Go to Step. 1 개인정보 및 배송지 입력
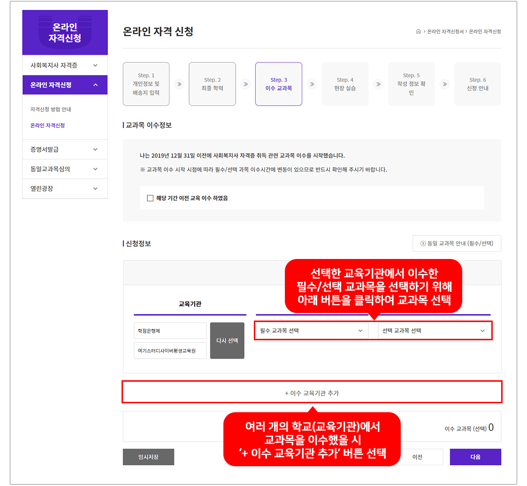This screenshot has height=486, width=527. tap(146, 84)
